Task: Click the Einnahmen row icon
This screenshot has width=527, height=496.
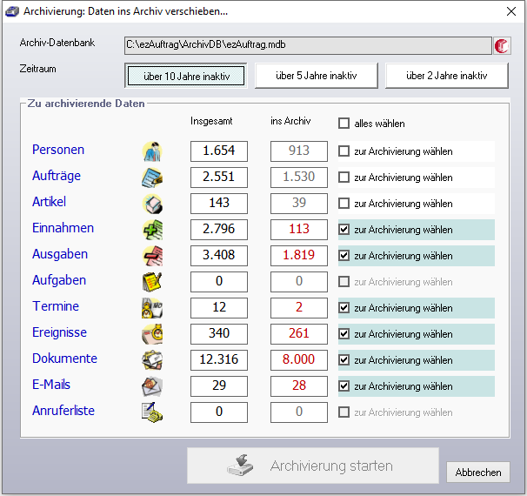Action: 152,230
